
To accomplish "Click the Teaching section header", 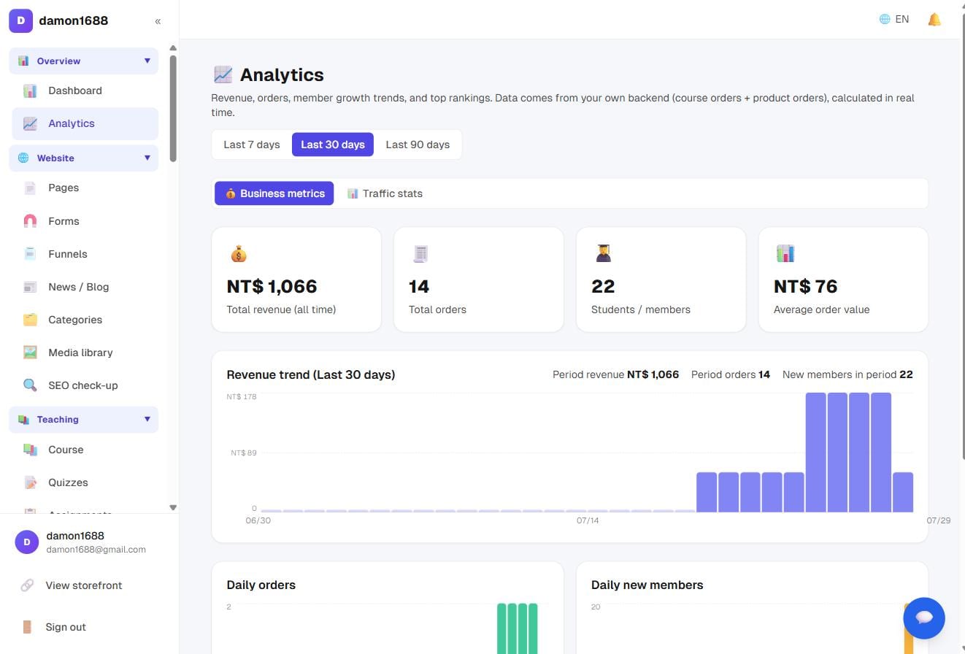I will pyautogui.click(x=83, y=420).
